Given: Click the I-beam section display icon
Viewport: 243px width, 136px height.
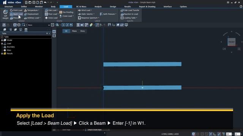Looking at the screenshot, I should pyautogui.click(x=78, y=25).
